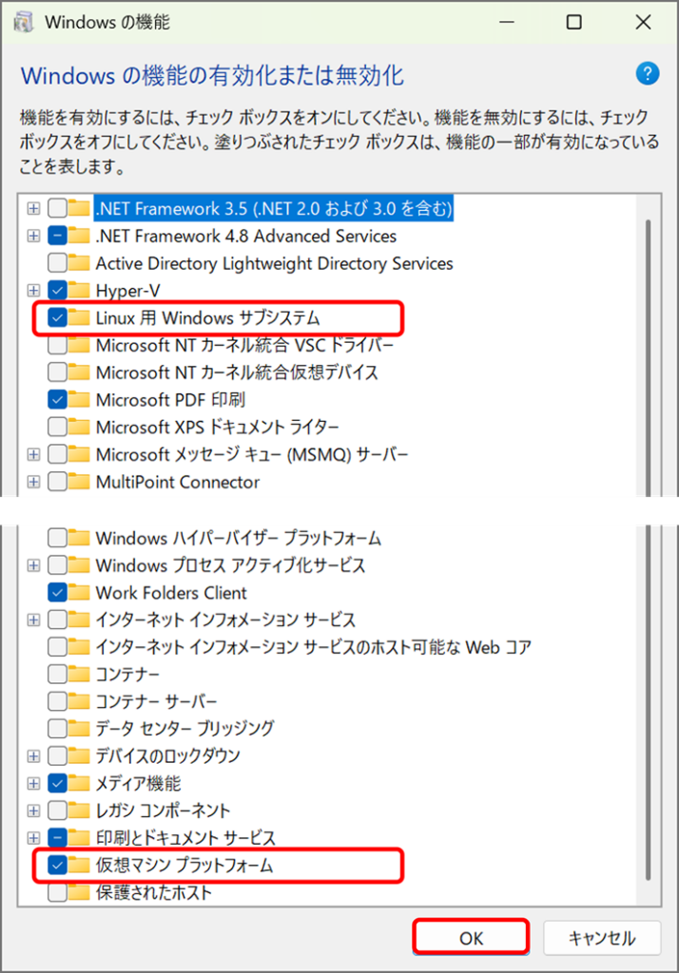Click the MultiPoint Connector folder icon

pos(80,482)
